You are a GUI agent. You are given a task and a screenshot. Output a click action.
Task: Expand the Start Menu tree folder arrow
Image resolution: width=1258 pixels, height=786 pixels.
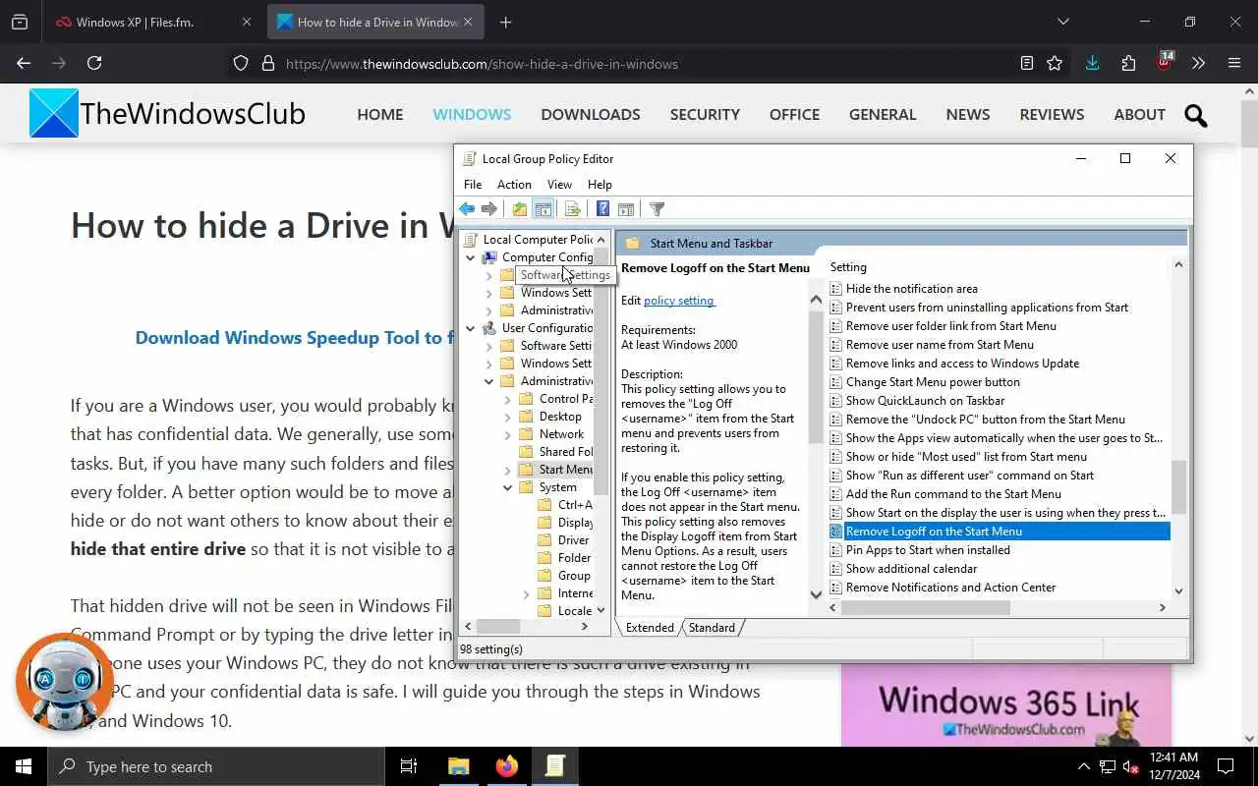pos(508,470)
